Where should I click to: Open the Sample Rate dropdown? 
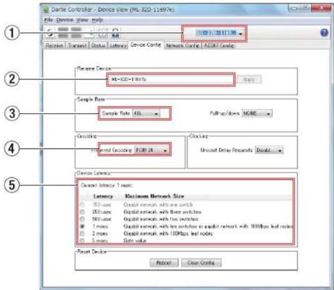(x=146, y=113)
